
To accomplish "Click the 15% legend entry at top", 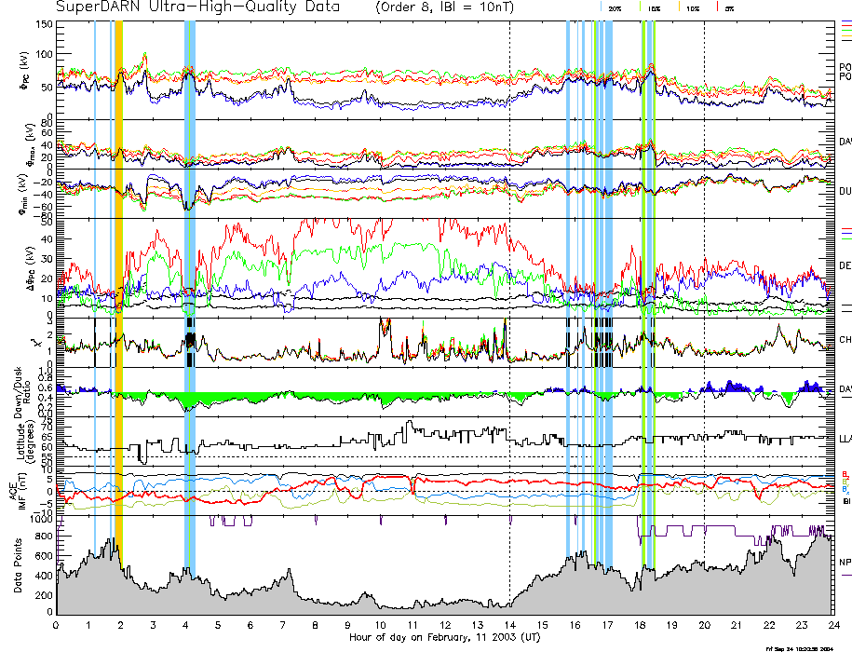I will tap(653, 7).
